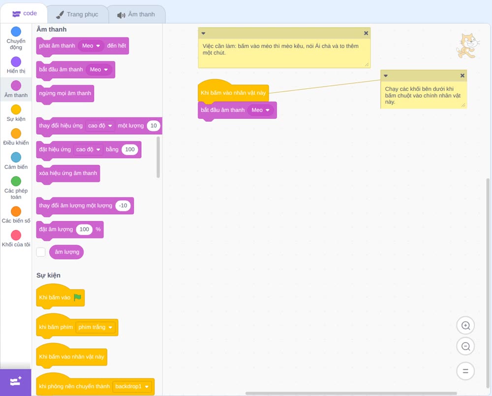Reset workspace zoom with equals icon

click(465, 371)
